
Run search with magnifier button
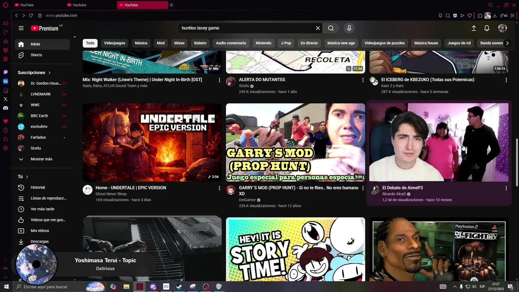(x=331, y=28)
